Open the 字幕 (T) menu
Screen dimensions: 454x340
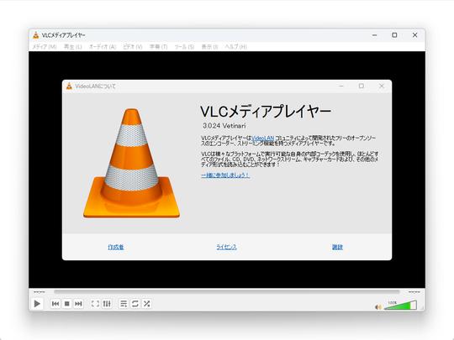tap(158, 46)
